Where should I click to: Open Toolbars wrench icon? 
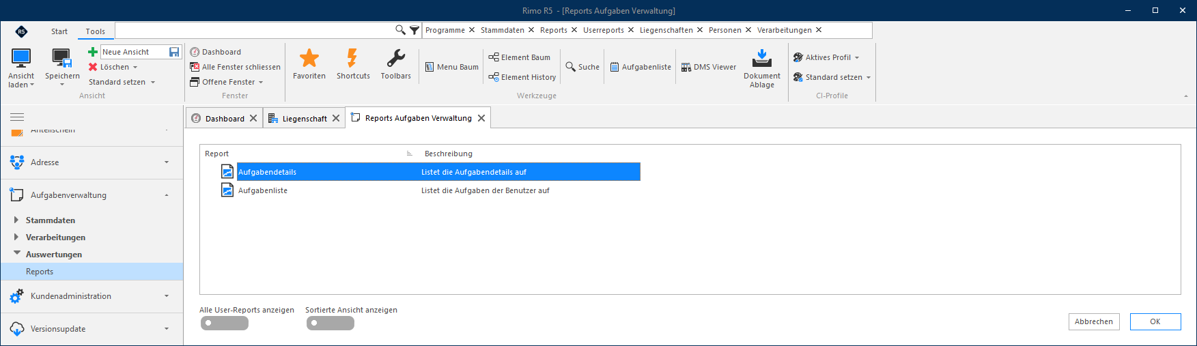[396, 58]
